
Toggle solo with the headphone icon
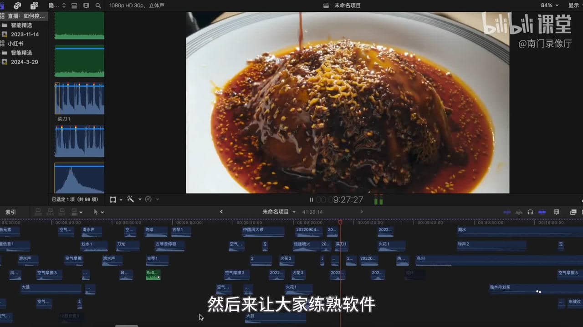[x=531, y=212]
